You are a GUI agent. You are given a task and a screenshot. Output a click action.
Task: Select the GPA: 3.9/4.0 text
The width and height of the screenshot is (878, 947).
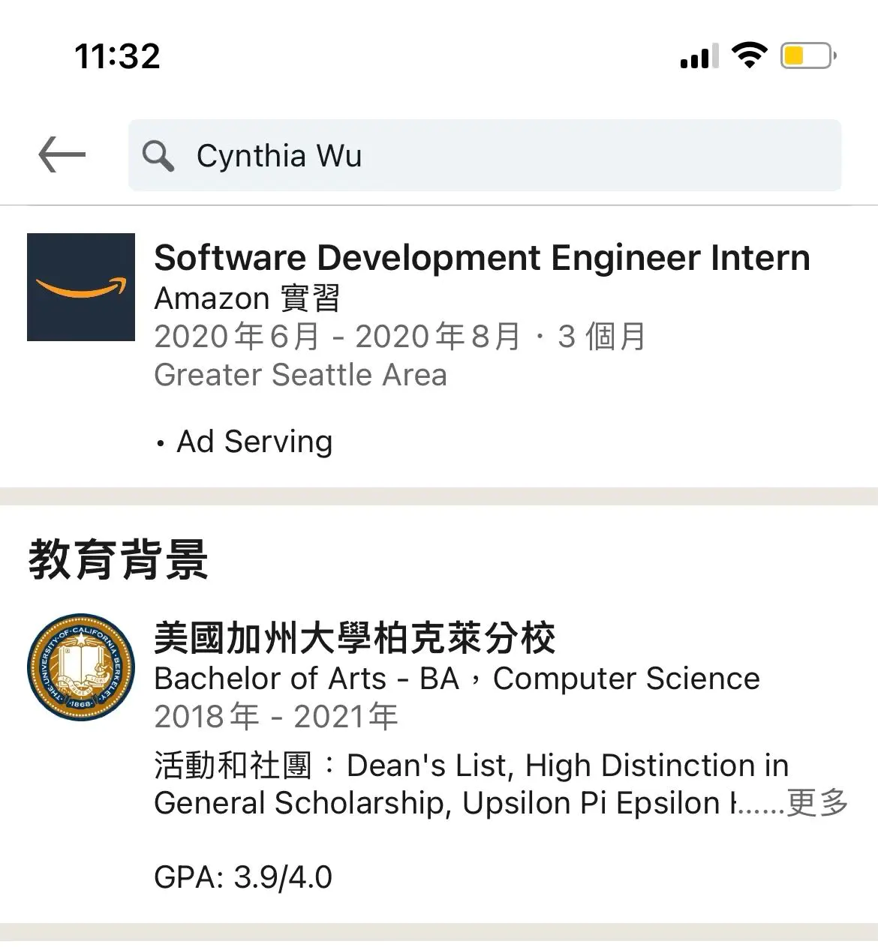[243, 877]
